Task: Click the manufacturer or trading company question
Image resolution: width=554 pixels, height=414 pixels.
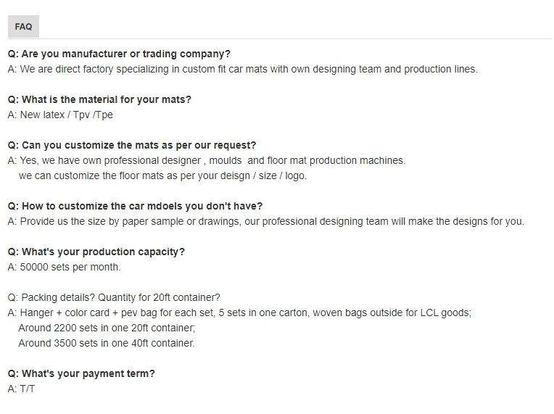Action: point(119,54)
